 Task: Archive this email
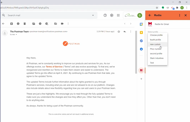12,23
